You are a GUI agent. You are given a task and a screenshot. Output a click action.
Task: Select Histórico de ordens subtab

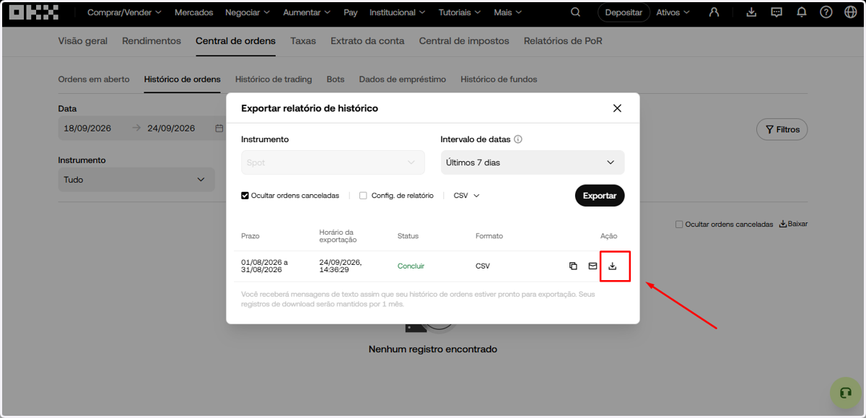coord(183,79)
